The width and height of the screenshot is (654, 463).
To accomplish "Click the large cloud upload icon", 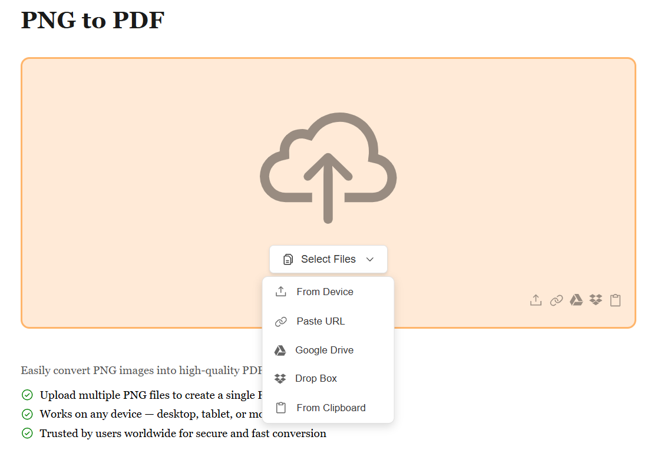I will (x=328, y=167).
